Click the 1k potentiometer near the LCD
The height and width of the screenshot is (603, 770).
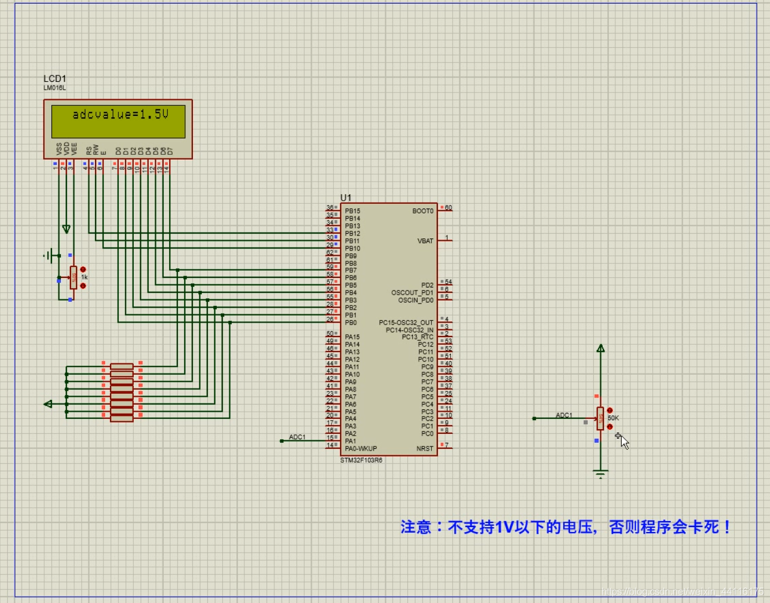pyautogui.click(x=72, y=278)
